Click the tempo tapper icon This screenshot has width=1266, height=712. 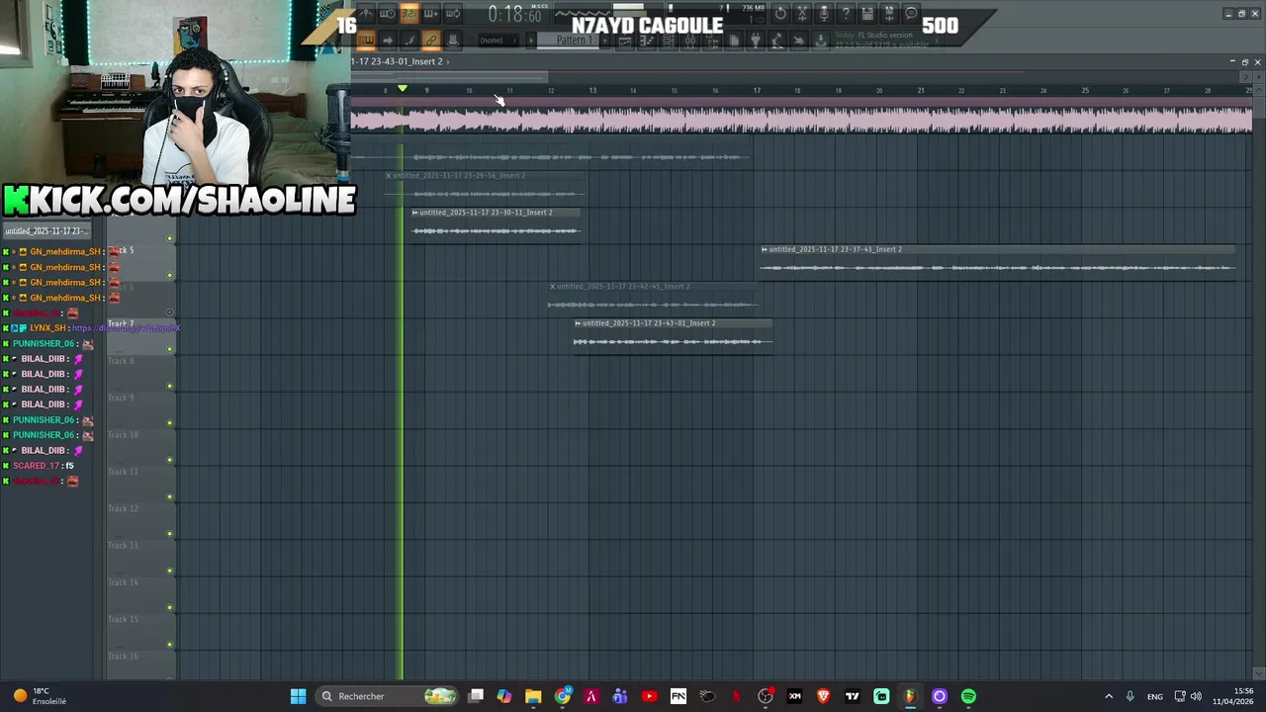point(777,41)
